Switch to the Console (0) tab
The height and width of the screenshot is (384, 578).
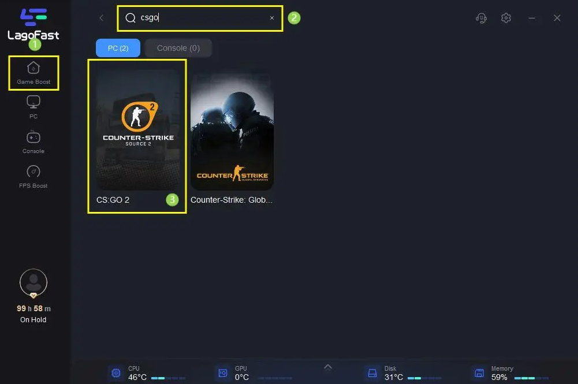pos(178,48)
